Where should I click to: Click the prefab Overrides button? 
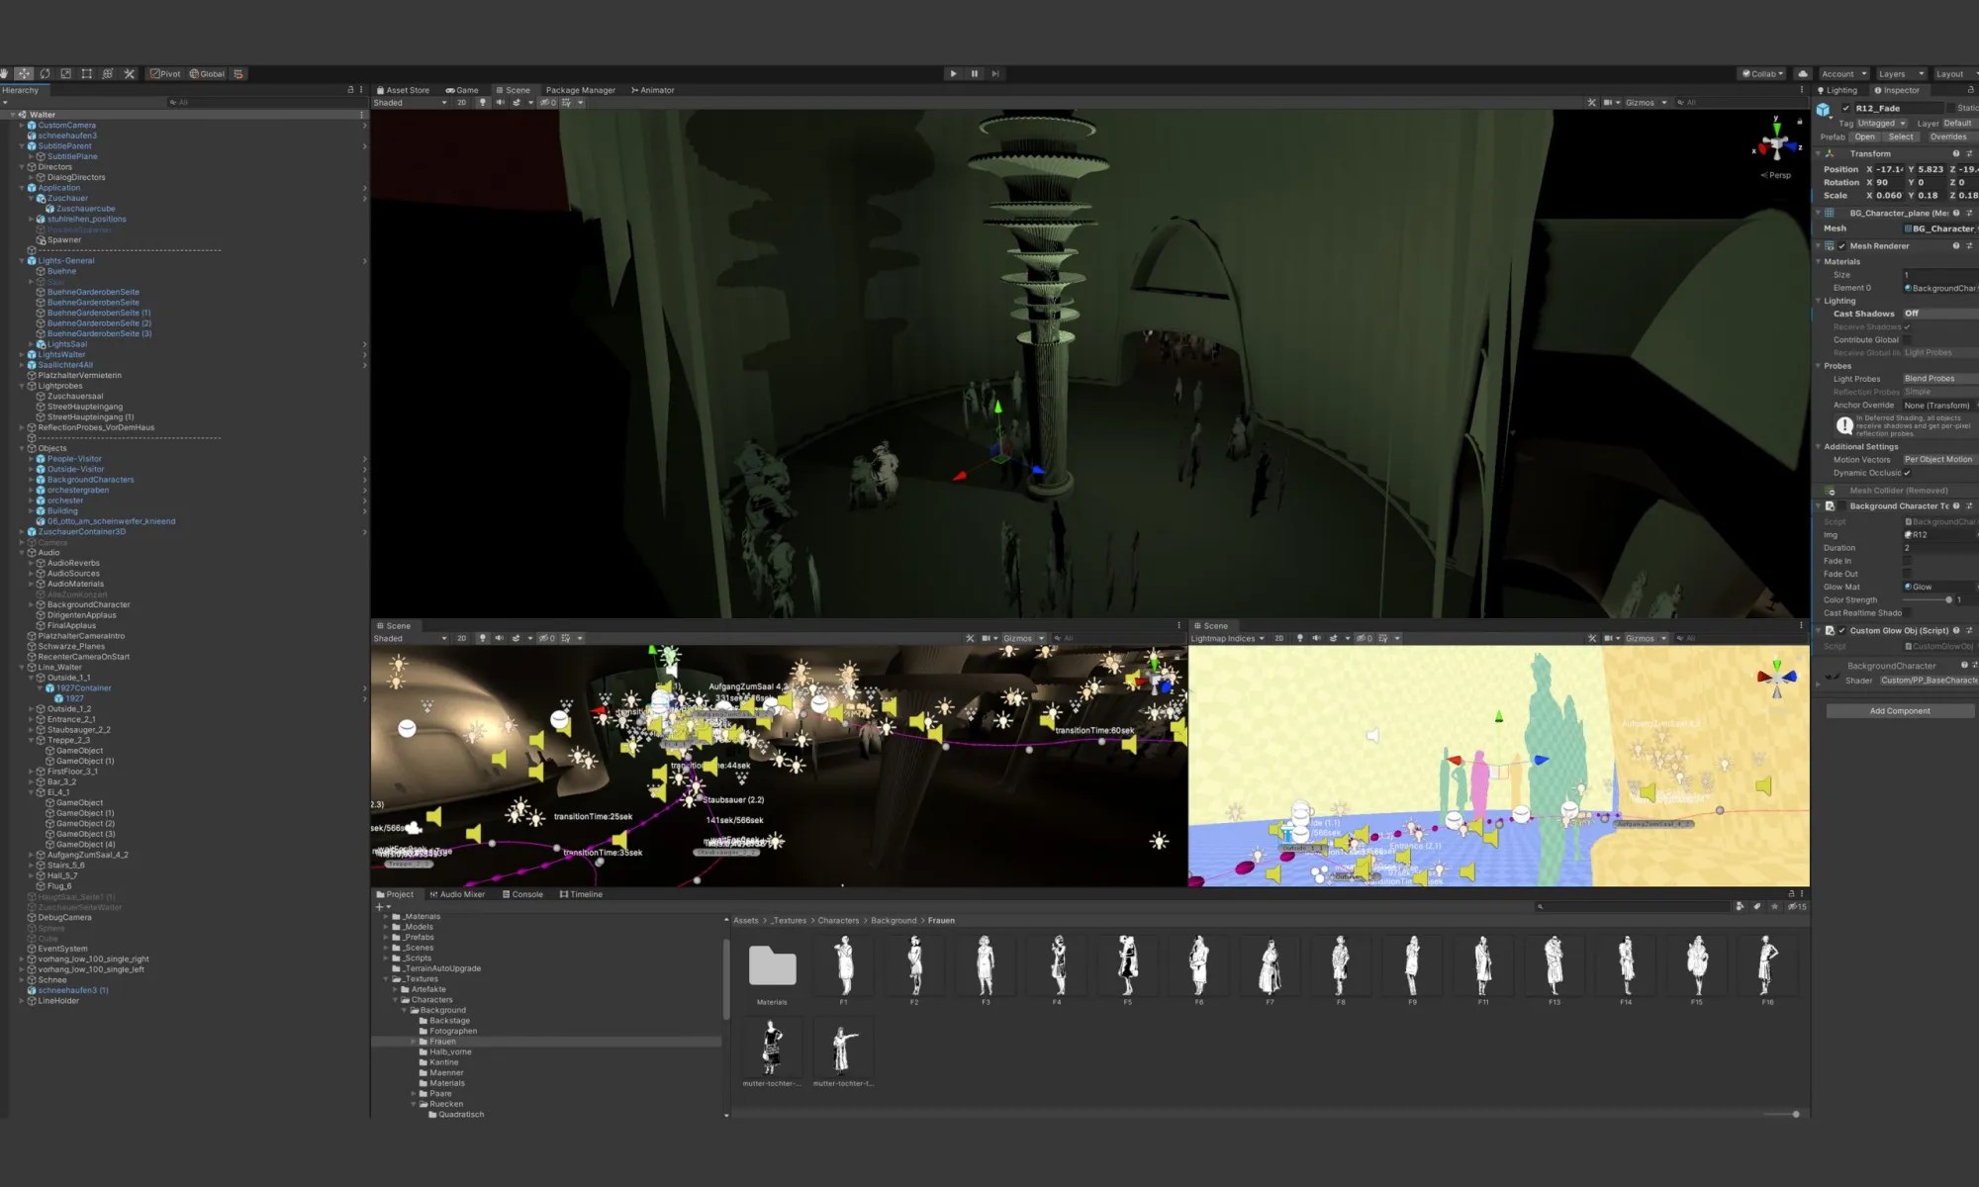(x=1947, y=137)
